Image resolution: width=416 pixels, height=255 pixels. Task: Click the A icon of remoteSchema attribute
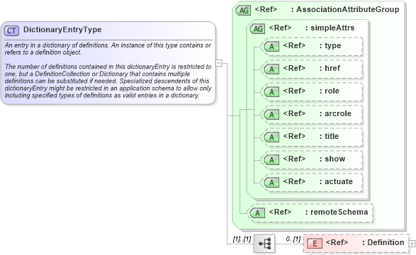point(258,213)
